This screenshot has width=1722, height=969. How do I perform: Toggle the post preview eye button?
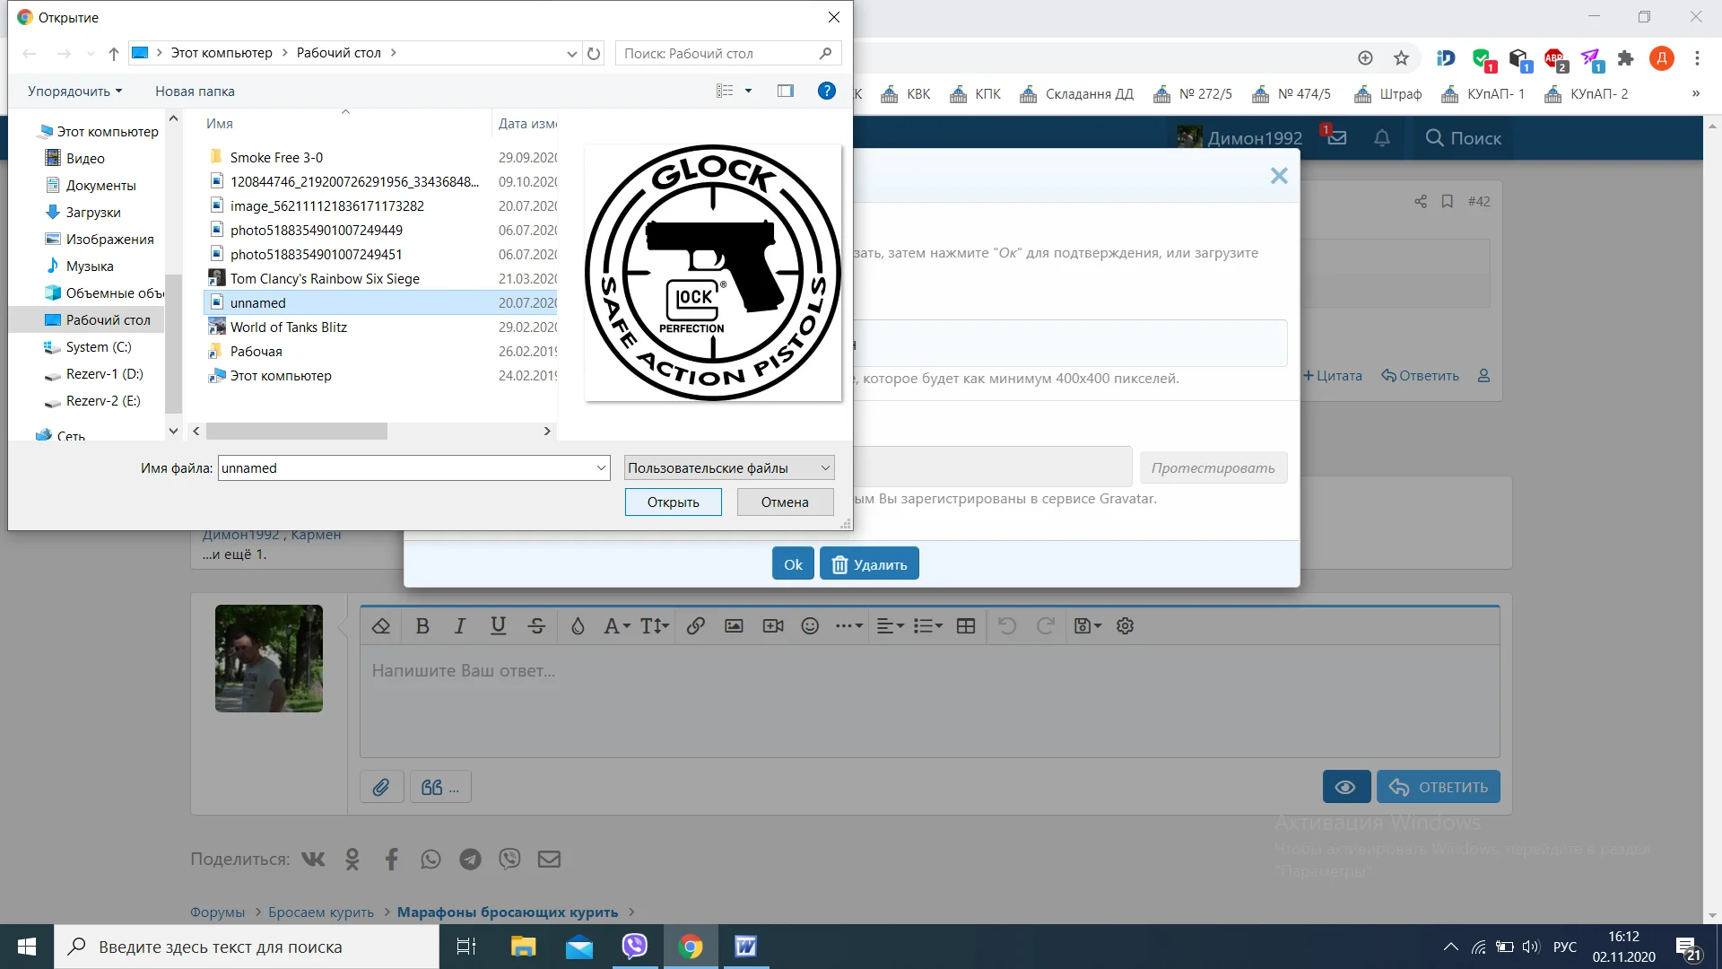click(x=1345, y=787)
